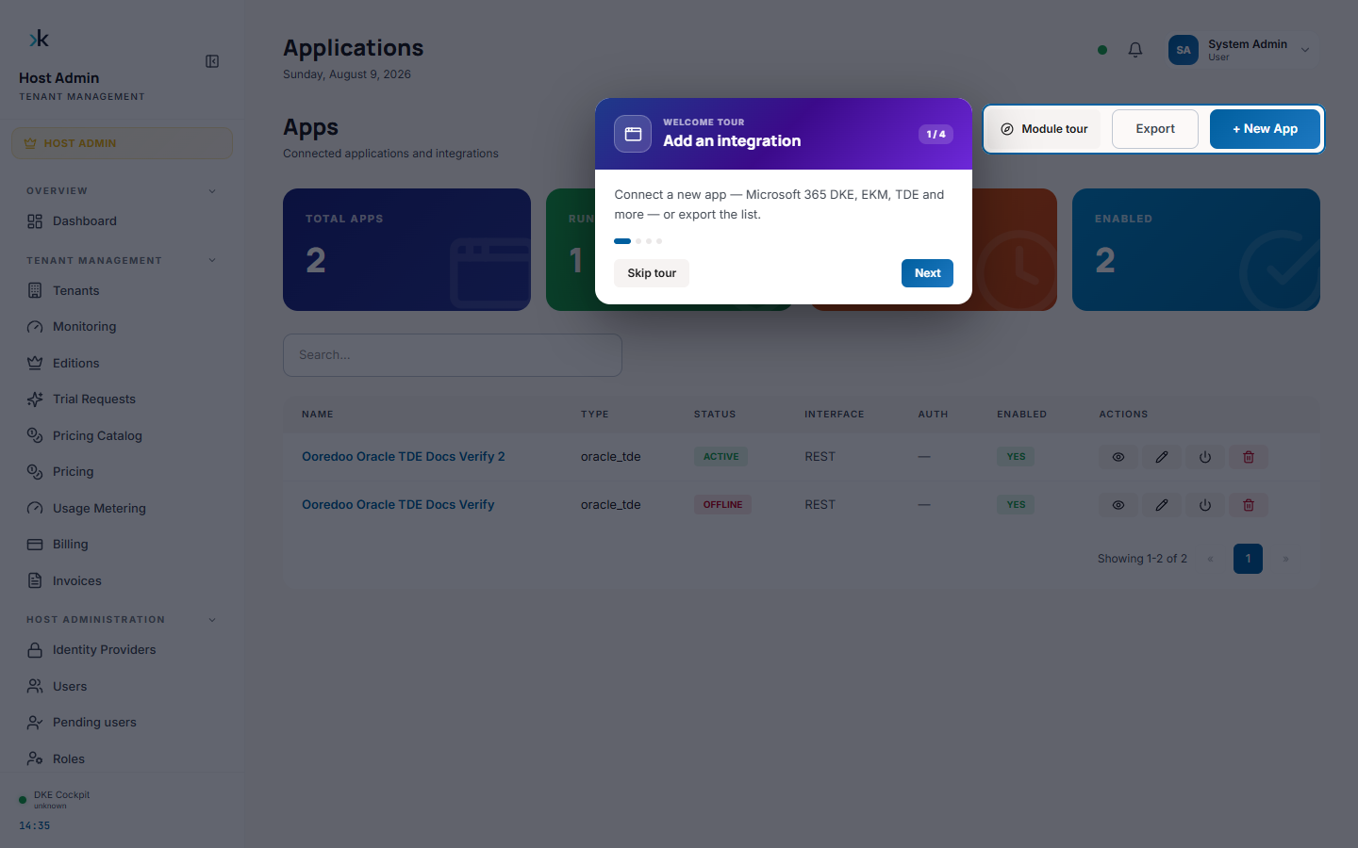Collapse the sidebar with the panel icon
The height and width of the screenshot is (848, 1358).
tap(212, 61)
